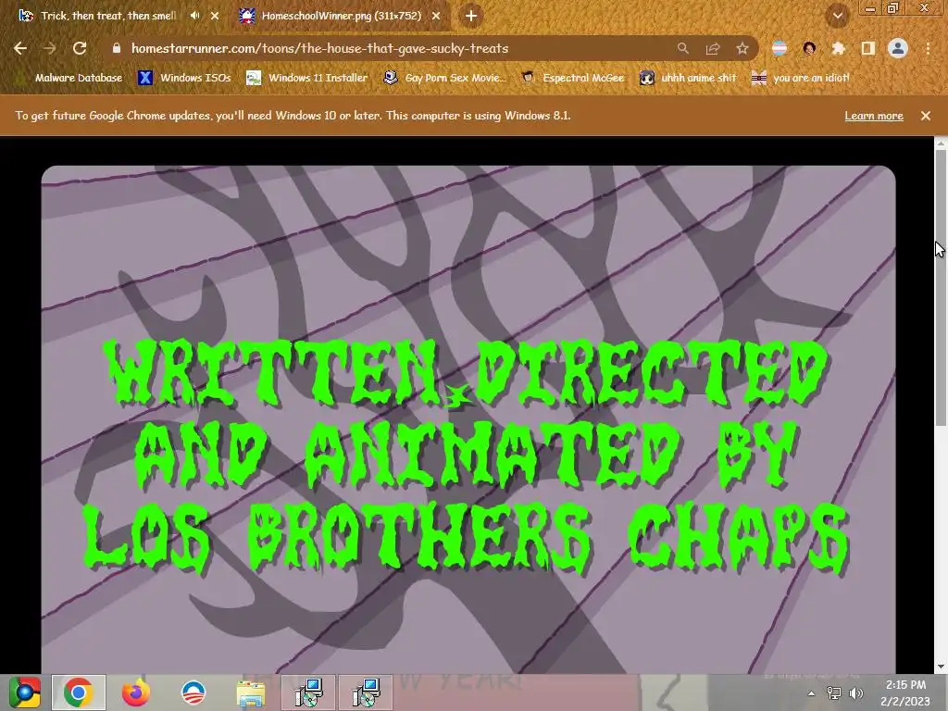This screenshot has width=948, height=711.
Task: Open the trans flag extension icon
Action: pyautogui.click(x=780, y=48)
